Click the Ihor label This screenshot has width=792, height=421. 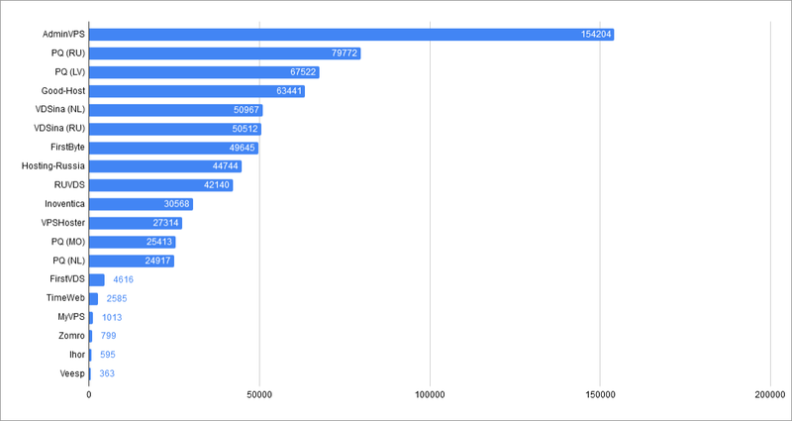pyautogui.click(x=77, y=355)
